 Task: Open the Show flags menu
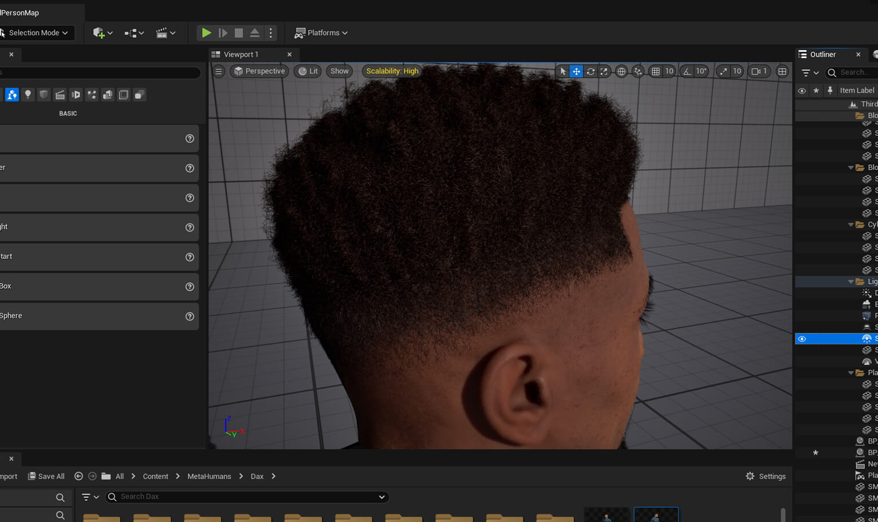coord(340,71)
